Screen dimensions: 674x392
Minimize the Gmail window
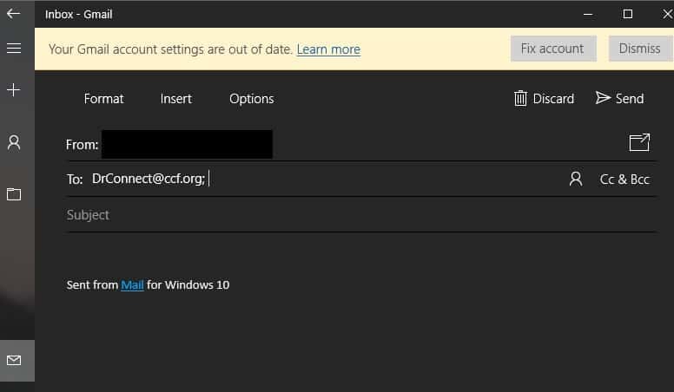[588, 14]
